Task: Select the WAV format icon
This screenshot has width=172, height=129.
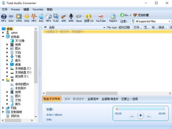Action: click(x=11, y=18)
